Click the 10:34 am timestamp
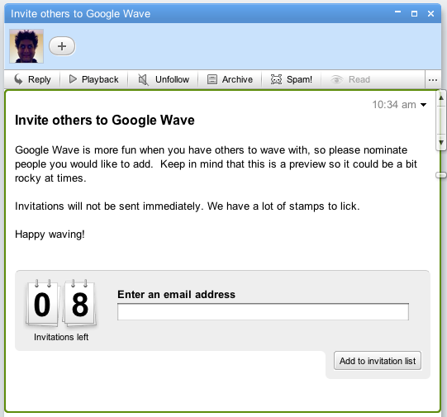This screenshot has width=447, height=417. pyautogui.click(x=394, y=105)
